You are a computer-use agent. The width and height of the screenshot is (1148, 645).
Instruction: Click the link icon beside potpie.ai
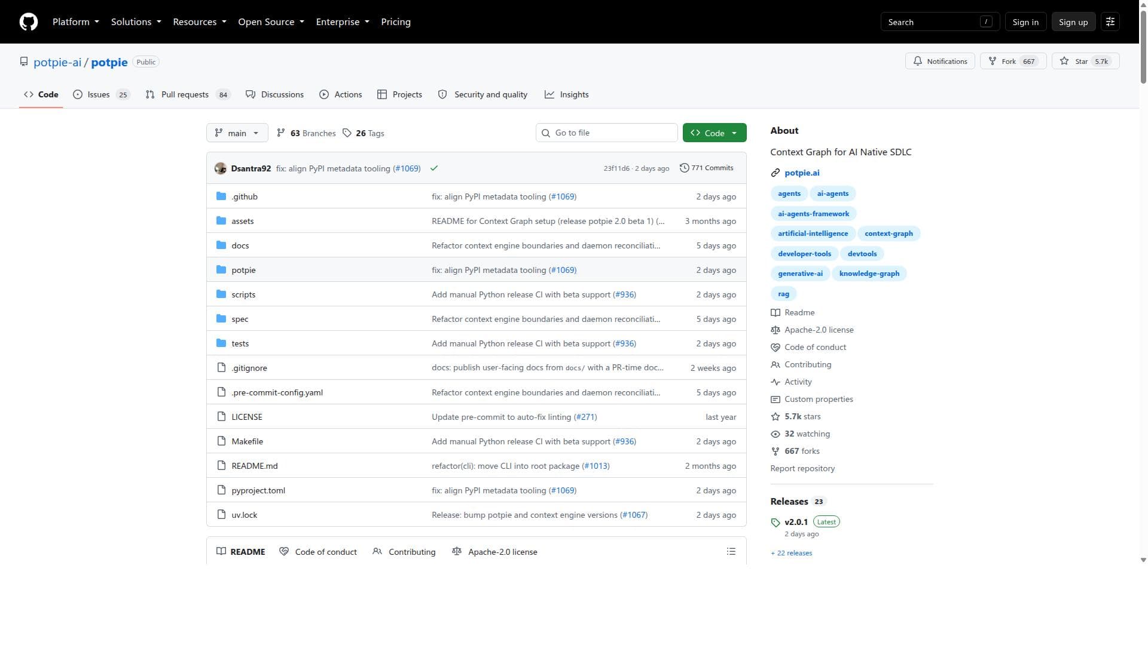(x=775, y=173)
